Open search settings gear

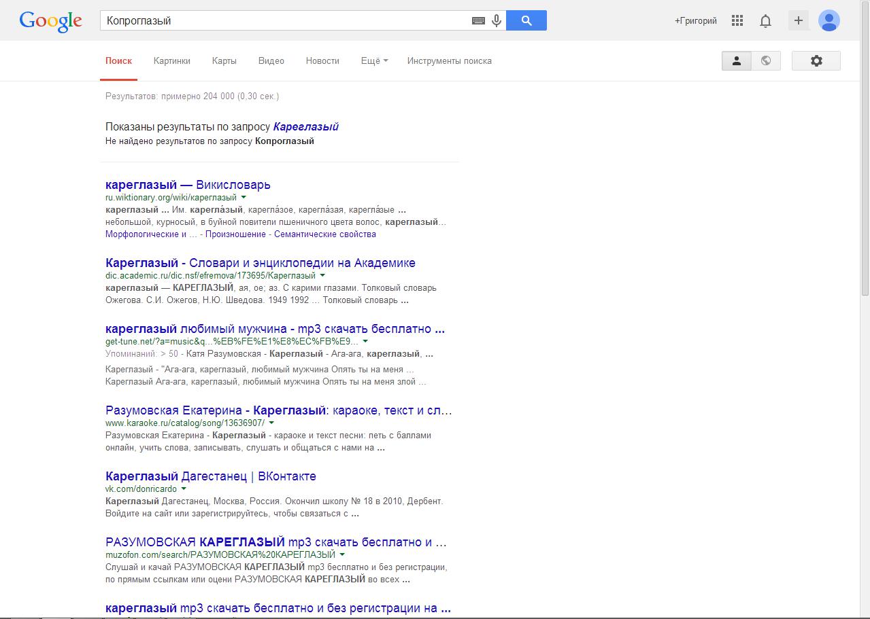[x=816, y=60]
